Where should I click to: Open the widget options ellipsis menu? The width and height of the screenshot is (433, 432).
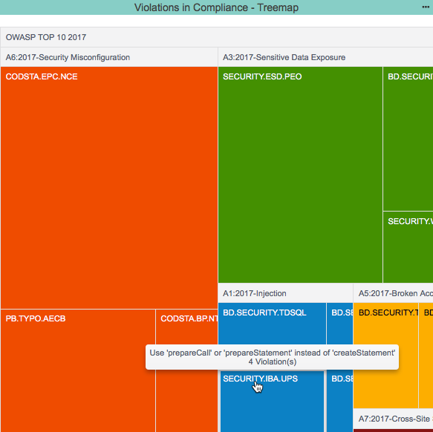point(426,7)
